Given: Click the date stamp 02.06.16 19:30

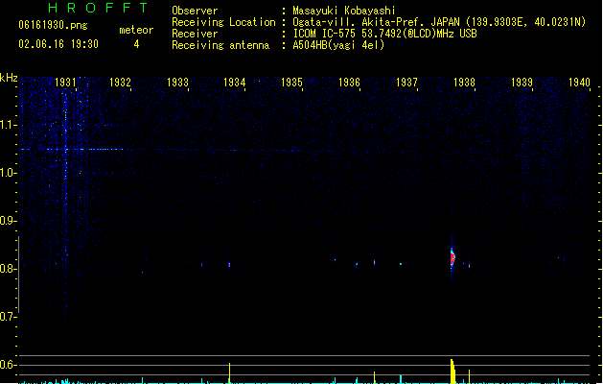Looking at the screenshot, I should tap(58, 44).
